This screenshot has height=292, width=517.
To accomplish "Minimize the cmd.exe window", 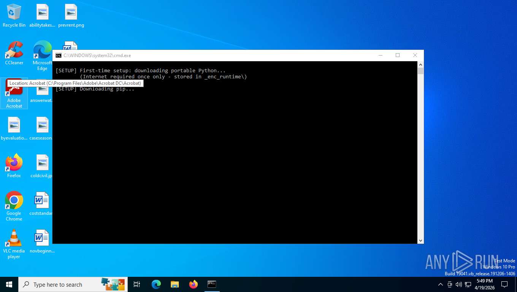I will tap(380, 56).
